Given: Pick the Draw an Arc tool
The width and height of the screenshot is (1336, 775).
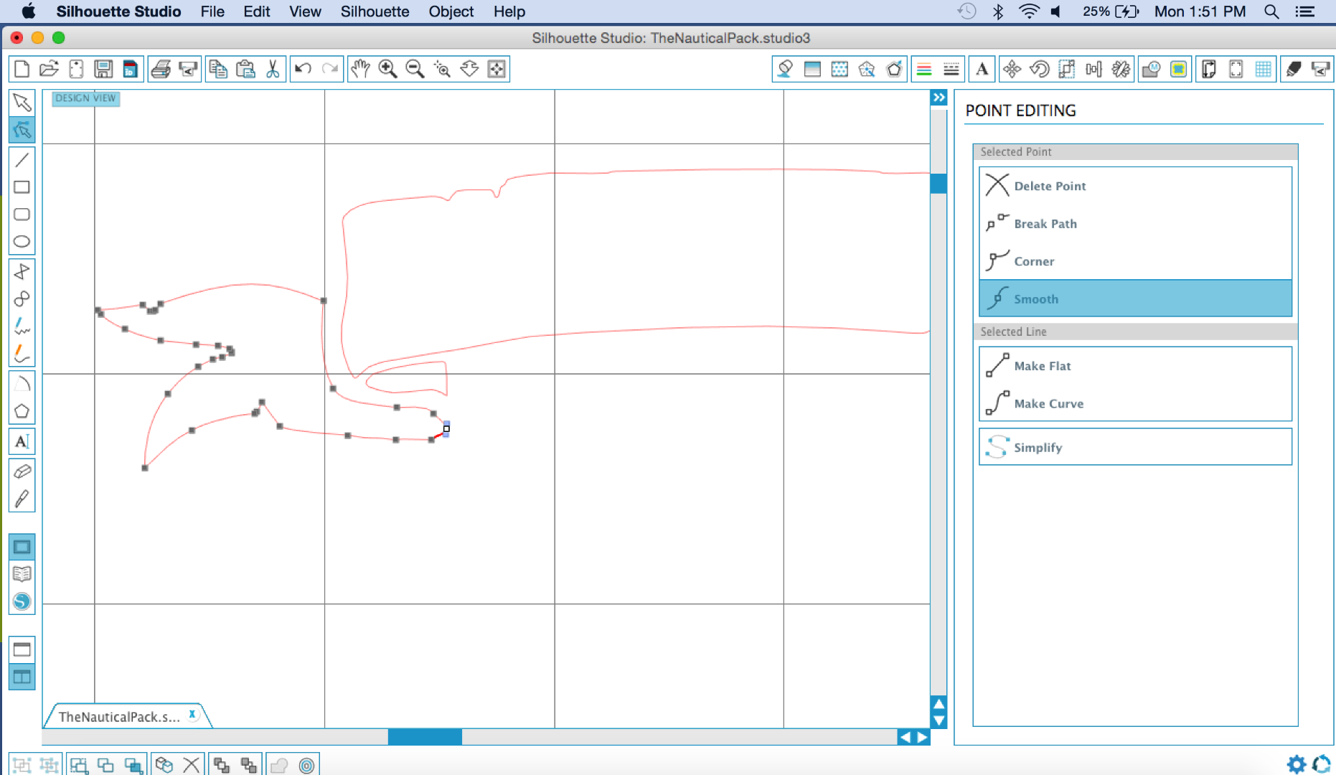Looking at the screenshot, I should tap(22, 384).
